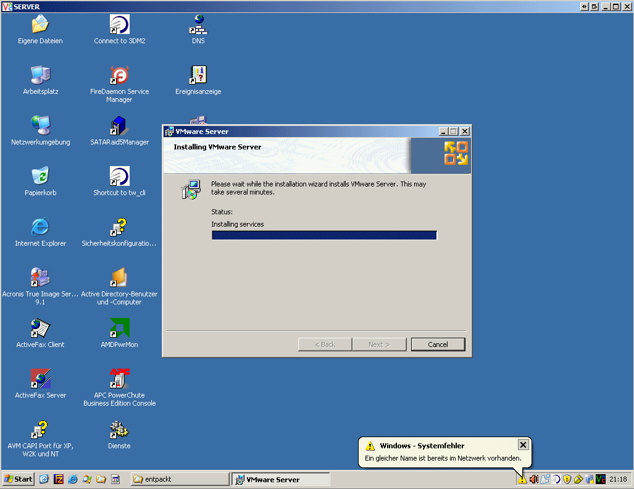The height and width of the screenshot is (489, 634).
Task: Switch to the entpackt taskbar window
Action: [x=179, y=479]
